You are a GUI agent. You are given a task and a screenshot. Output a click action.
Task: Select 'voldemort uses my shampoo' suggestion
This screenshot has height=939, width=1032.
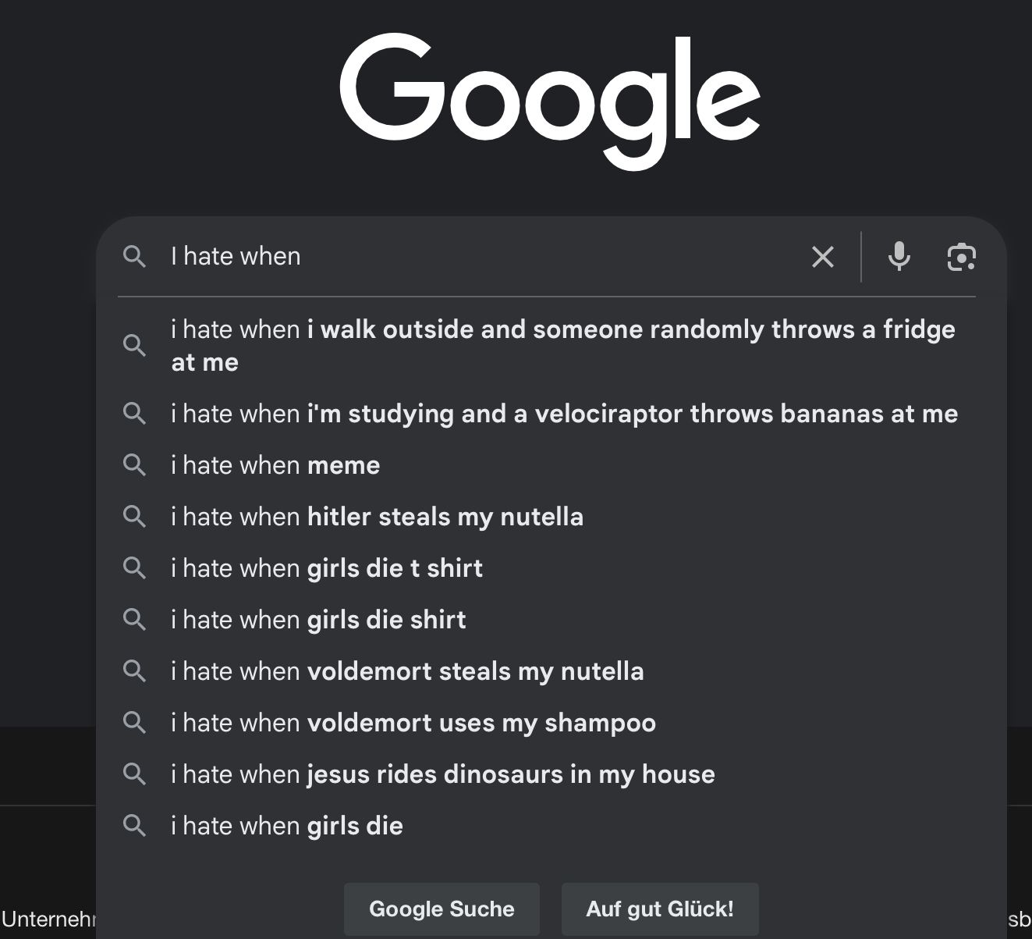[x=413, y=723]
